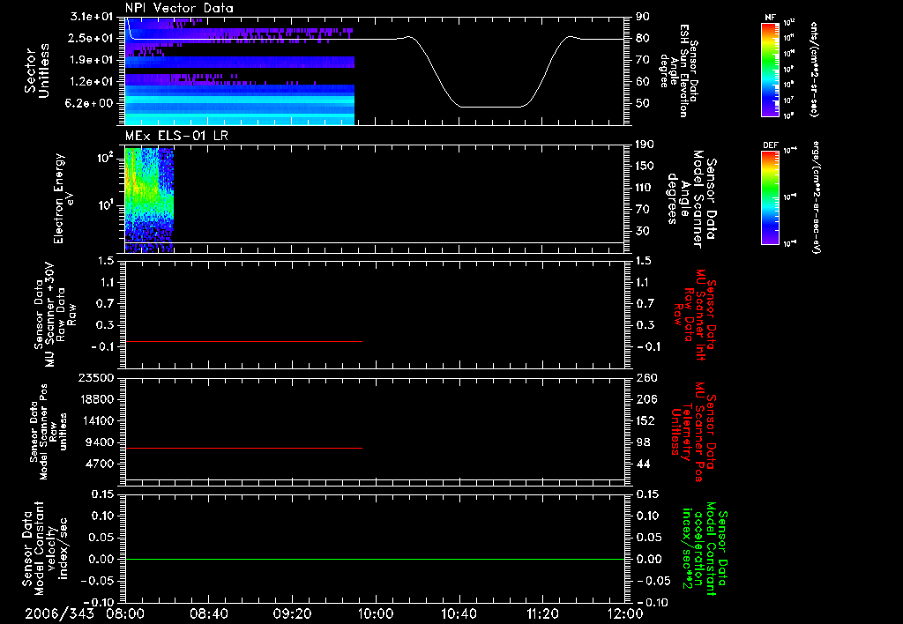Click the NF flux color bar

(x=770, y=70)
